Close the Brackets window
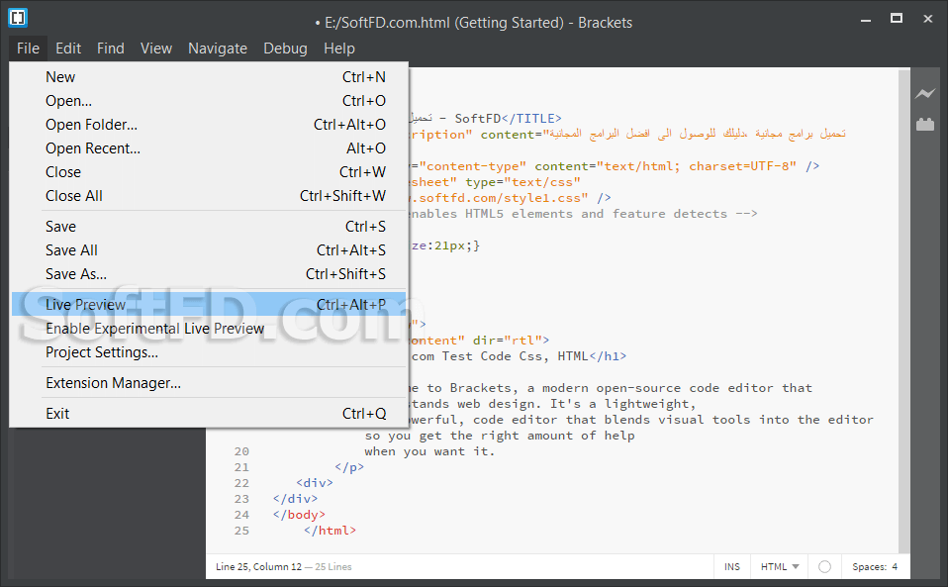The width and height of the screenshot is (948, 587). tap(928, 19)
